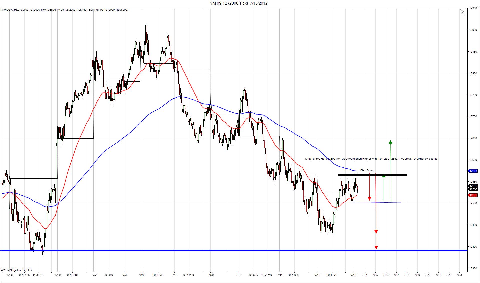Click the 09:48:20 time label

coord(332,275)
